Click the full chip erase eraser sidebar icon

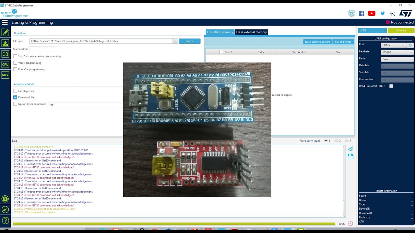pyautogui.click(x=5, y=209)
